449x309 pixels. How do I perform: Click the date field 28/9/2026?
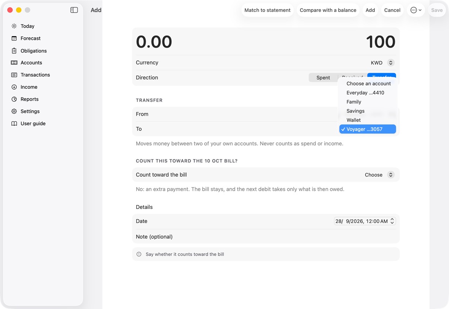click(x=361, y=221)
